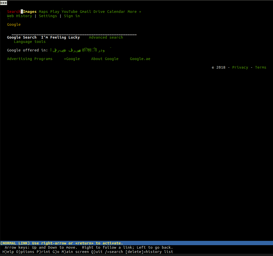Screen dimensions: 273x256
Task: Click the 'Google offered in:' label
Action: [27, 50]
